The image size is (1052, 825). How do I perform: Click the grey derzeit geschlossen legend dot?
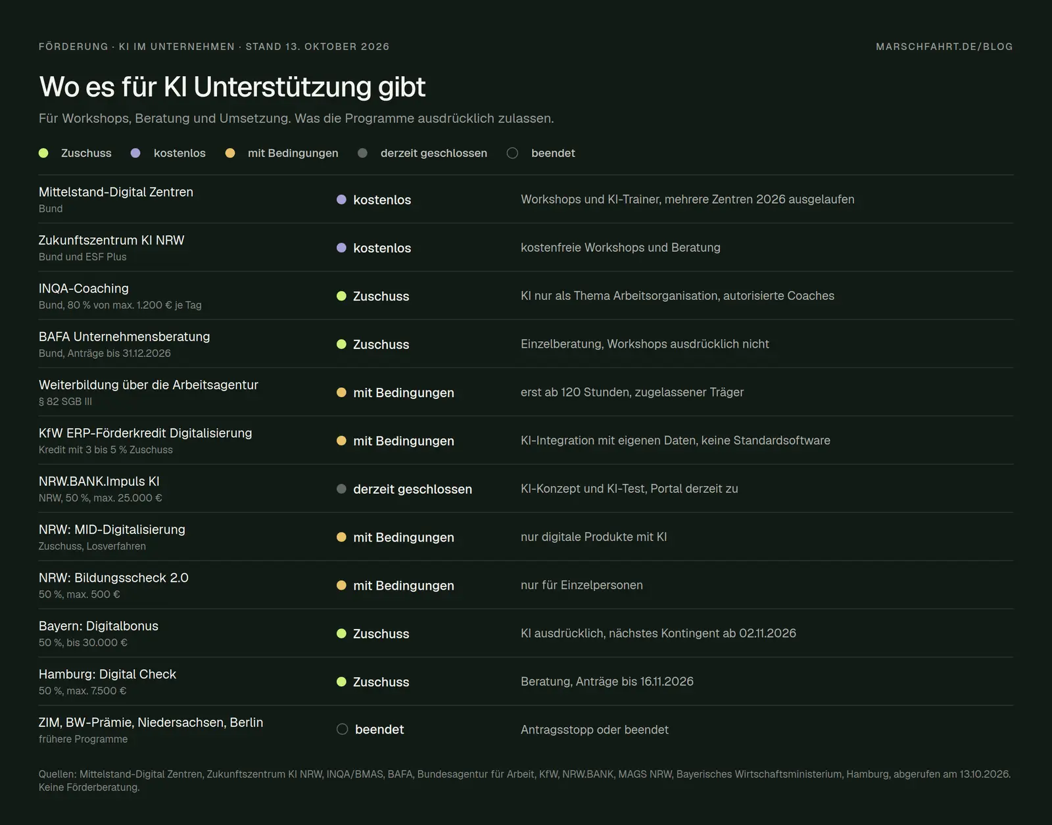click(x=362, y=153)
